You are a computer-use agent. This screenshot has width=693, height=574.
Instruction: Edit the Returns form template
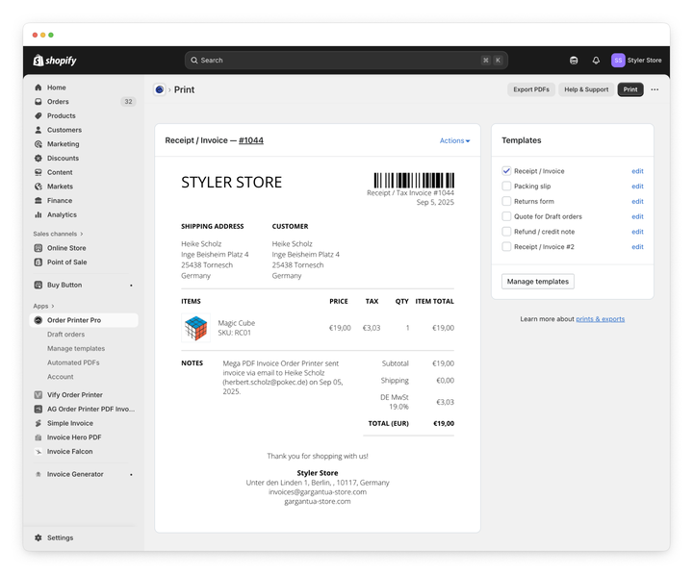coord(637,201)
